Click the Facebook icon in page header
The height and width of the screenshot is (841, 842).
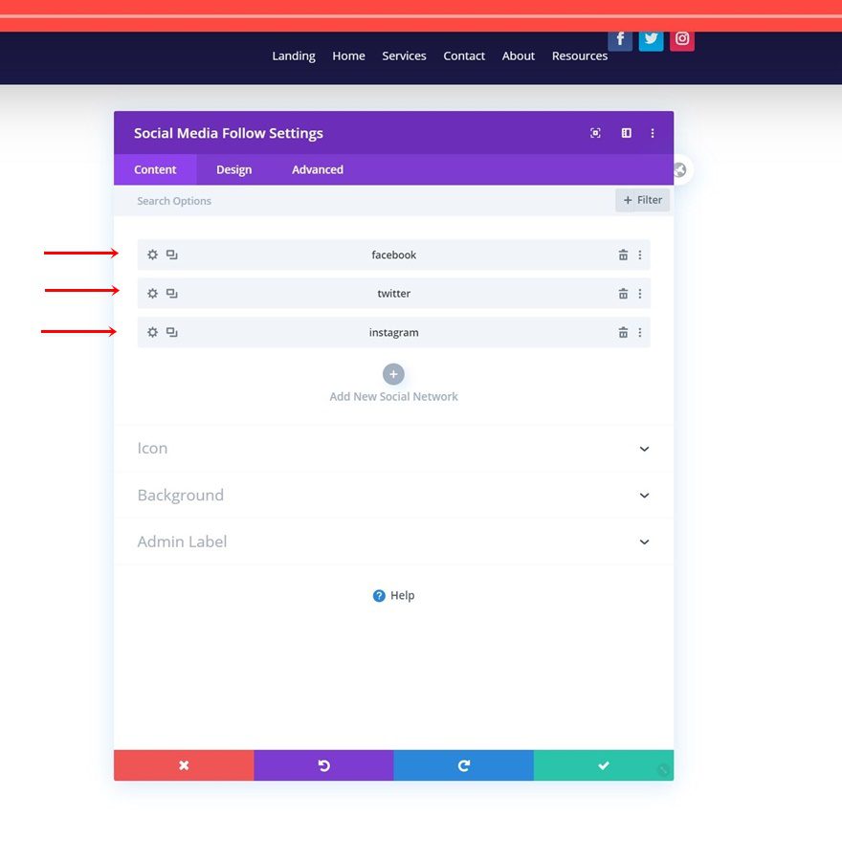click(x=620, y=40)
